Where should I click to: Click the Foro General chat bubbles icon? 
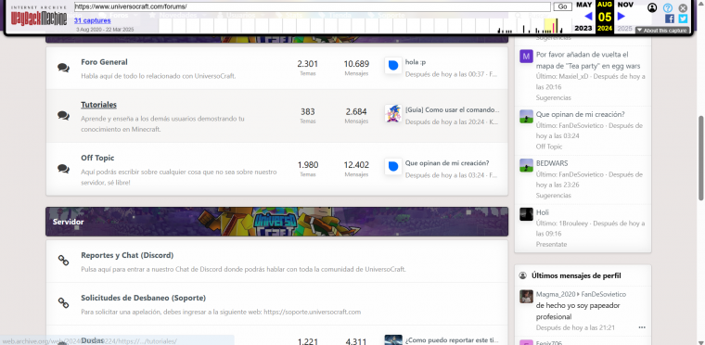point(63,68)
